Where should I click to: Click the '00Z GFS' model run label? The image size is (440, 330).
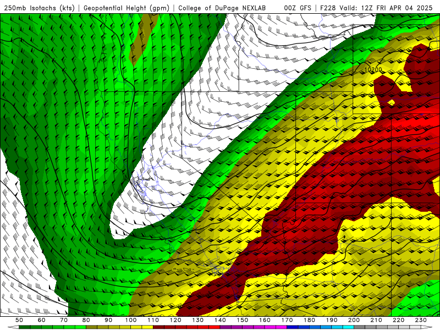298,8
